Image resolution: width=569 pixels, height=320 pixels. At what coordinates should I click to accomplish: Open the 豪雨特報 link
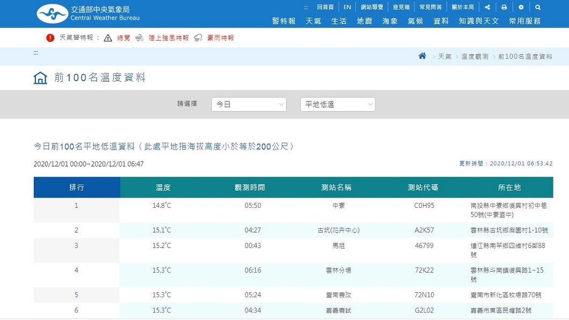pyautogui.click(x=221, y=38)
